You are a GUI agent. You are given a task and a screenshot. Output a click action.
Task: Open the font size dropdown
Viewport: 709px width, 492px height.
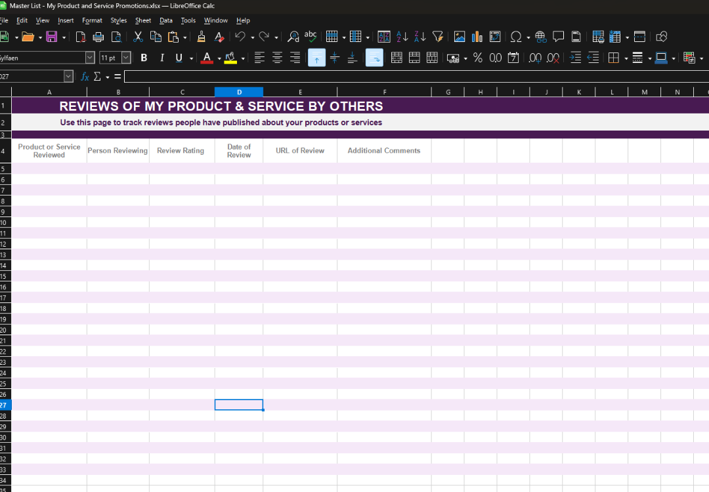pyautogui.click(x=126, y=58)
